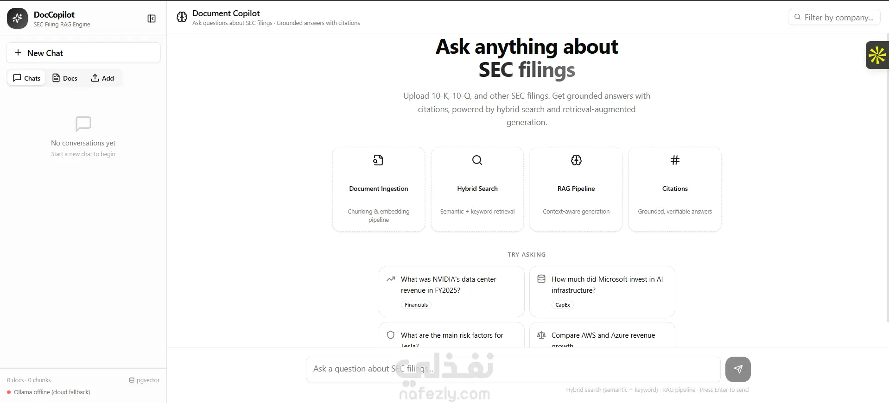This screenshot has width=889, height=403.
Task: Click the Document Ingestion file icon
Action: 378,160
